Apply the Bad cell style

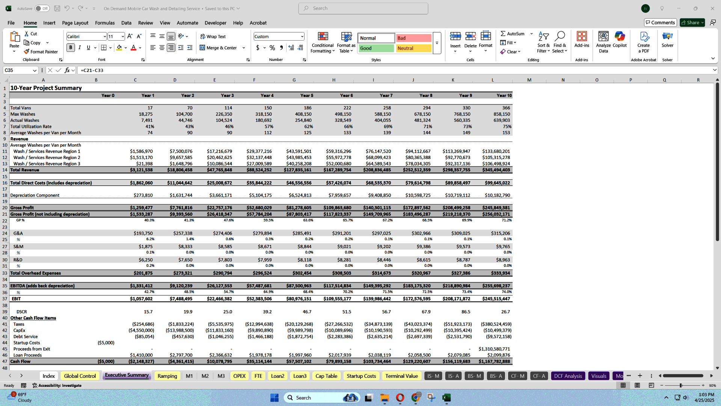coord(413,38)
